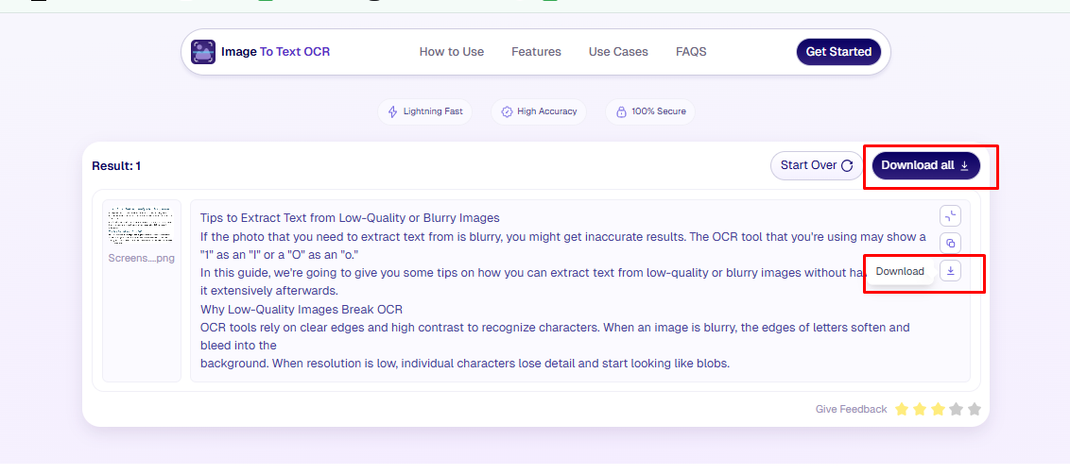The height and width of the screenshot is (475, 1070).
Task: Open Use Cases in navigation
Action: (x=618, y=52)
